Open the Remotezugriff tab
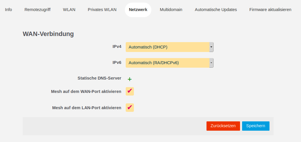 click(x=37, y=10)
